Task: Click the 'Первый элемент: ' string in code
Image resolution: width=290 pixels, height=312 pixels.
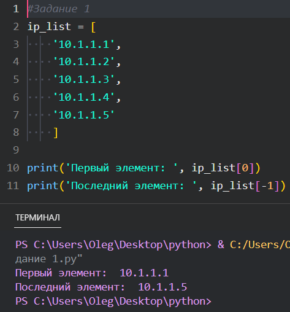Action: tap(121, 168)
